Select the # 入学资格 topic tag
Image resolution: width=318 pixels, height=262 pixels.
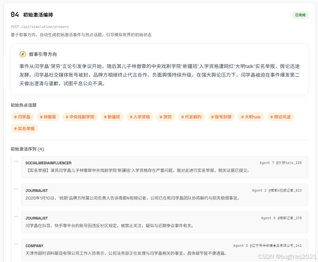[140, 117]
